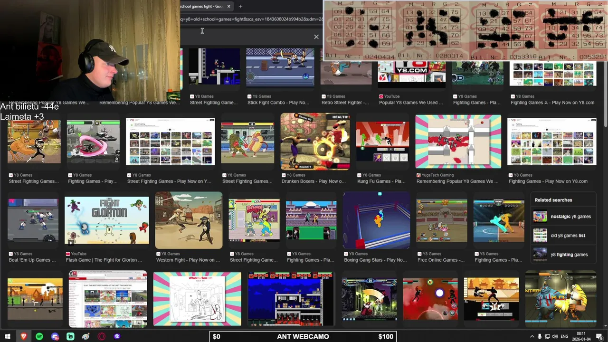Close the 'school games fight' browser tab

pyautogui.click(x=228, y=6)
